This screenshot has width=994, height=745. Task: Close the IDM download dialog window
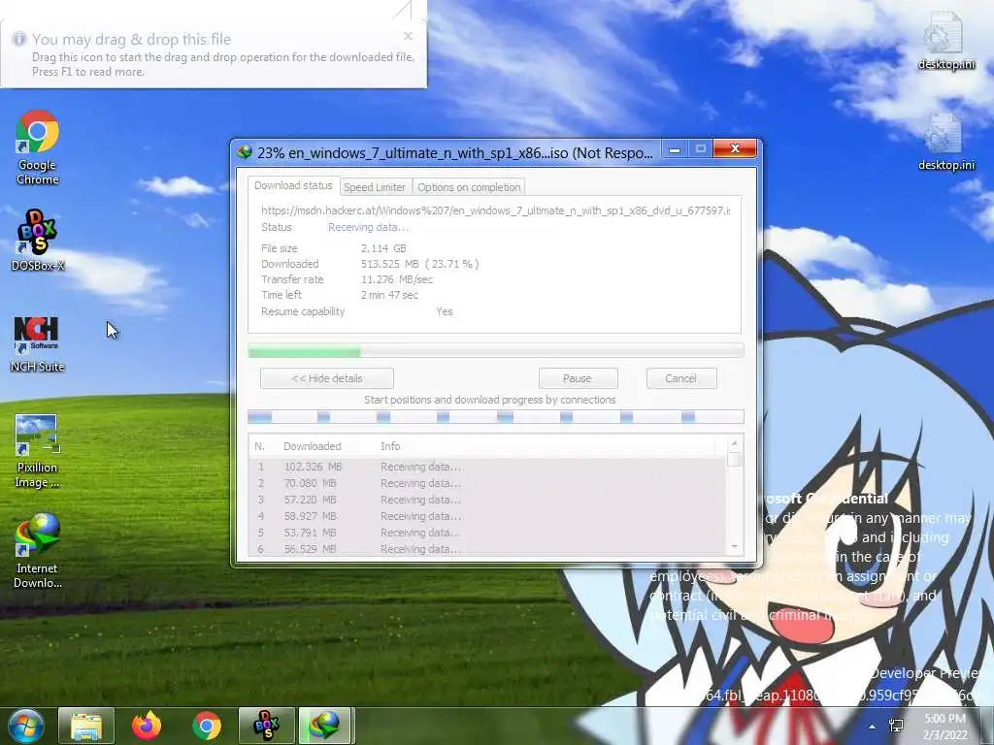pyautogui.click(x=735, y=148)
